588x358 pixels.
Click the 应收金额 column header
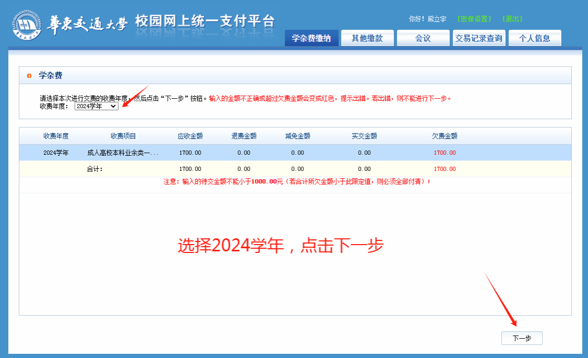[190, 136]
